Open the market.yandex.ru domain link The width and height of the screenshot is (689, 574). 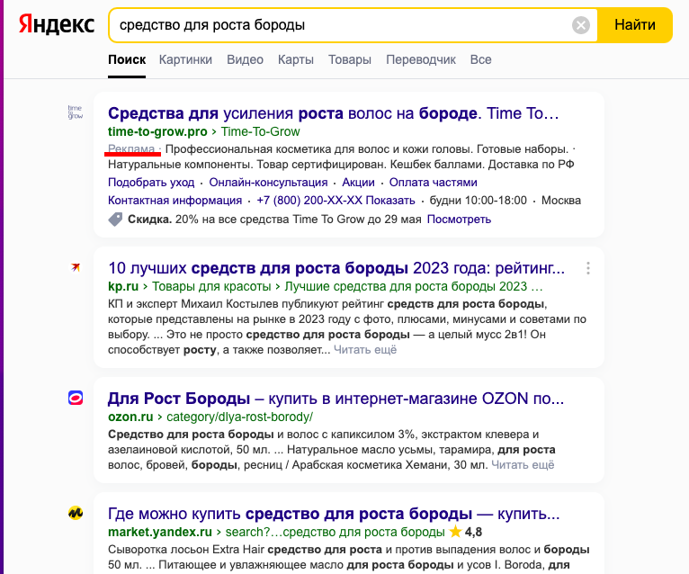click(160, 532)
